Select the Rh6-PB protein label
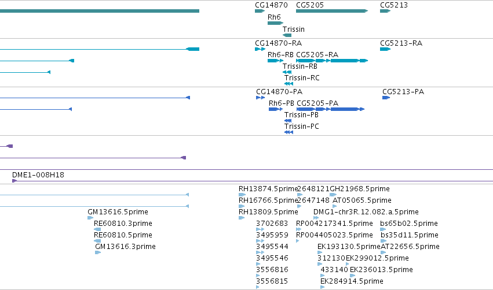Screen dimensions: 493x290 tap(282, 103)
